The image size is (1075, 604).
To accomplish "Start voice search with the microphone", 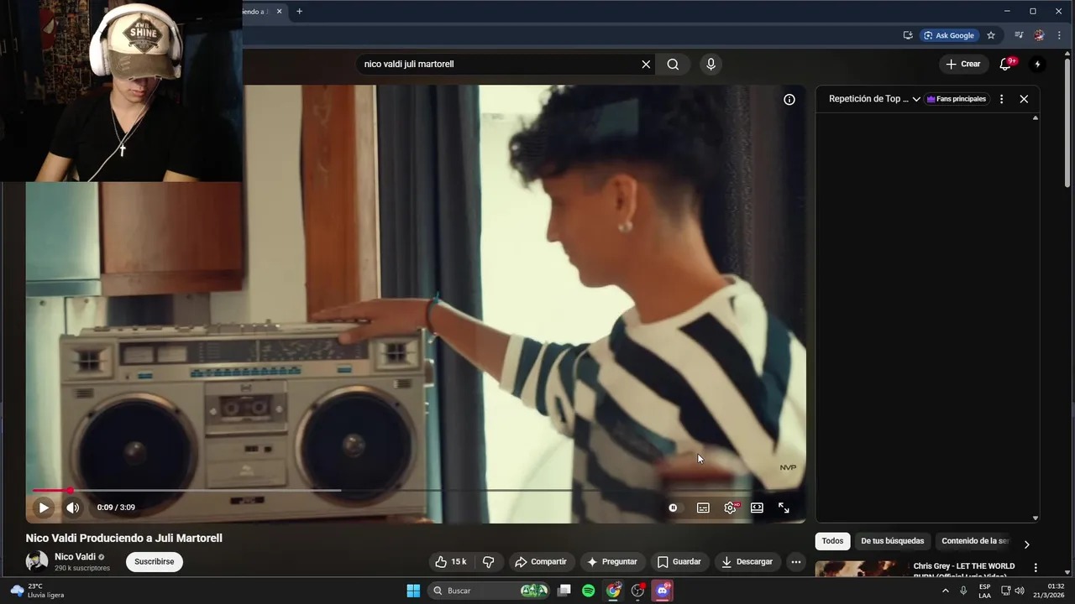I will click(711, 64).
